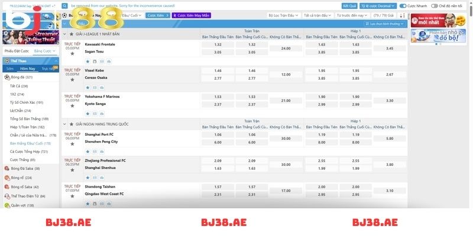Open live stream icon for Kawasaki Frontale match
The image size is (473, 236).
coord(95,61)
